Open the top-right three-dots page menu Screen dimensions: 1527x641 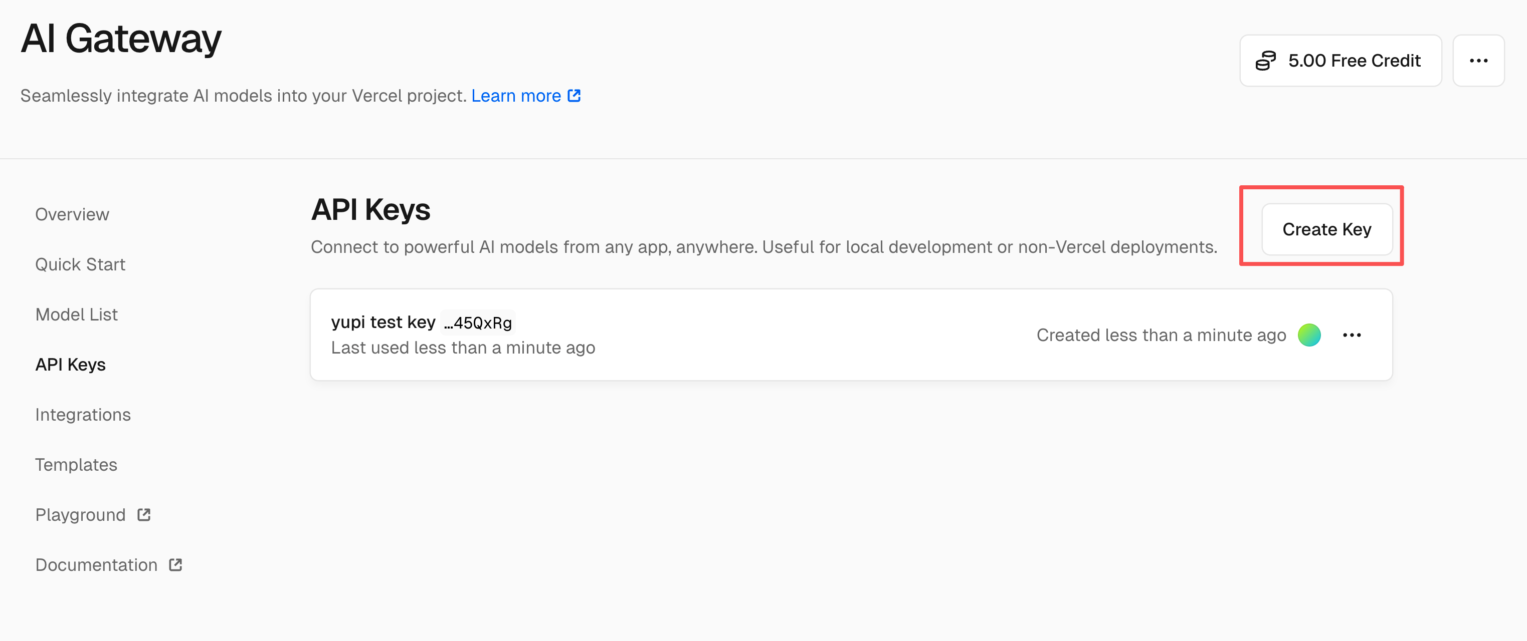pos(1478,61)
